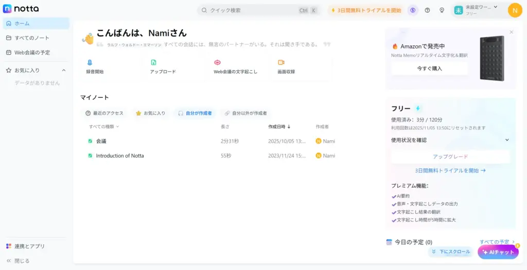Expand 使用状況を確認 chevron
The width and height of the screenshot is (527, 270).
click(x=507, y=140)
